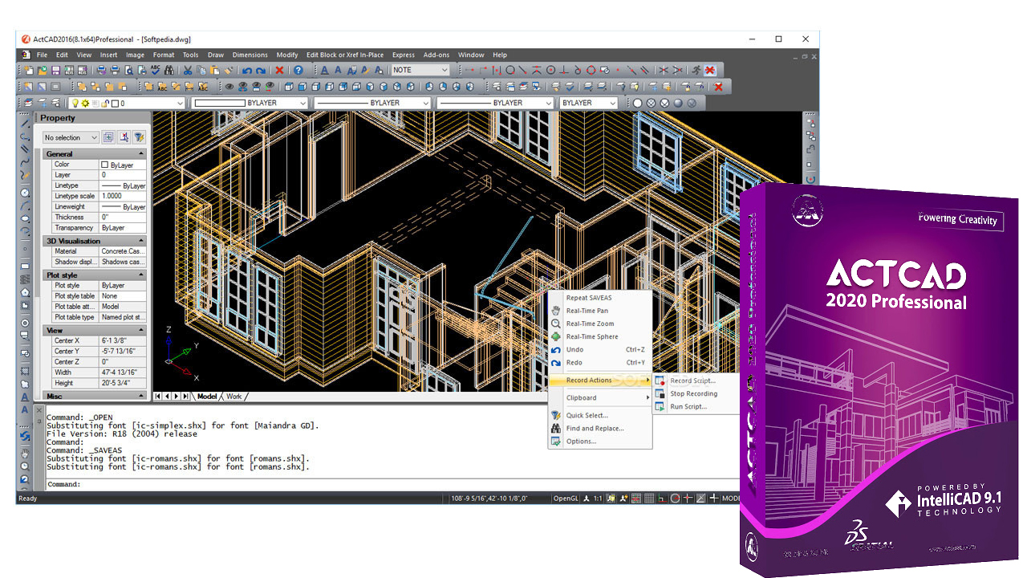
Task: Click the Center X value 6'-1 3/8"
Action: tap(123, 340)
